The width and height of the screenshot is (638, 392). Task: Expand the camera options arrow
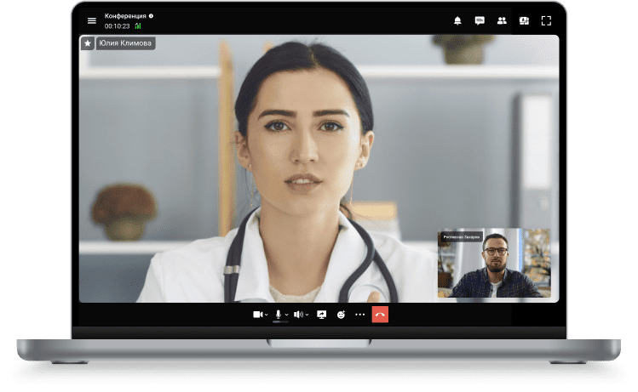[267, 315]
